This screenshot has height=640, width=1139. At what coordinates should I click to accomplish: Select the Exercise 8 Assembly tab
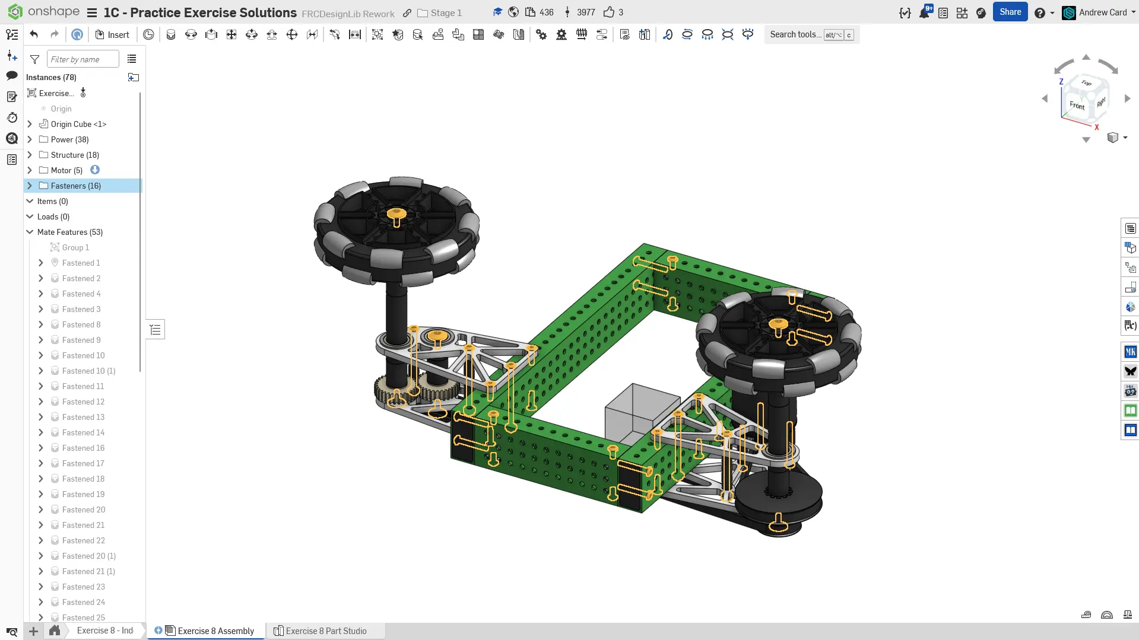pyautogui.click(x=215, y=631)
